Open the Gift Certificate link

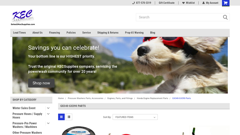[166, 3]
